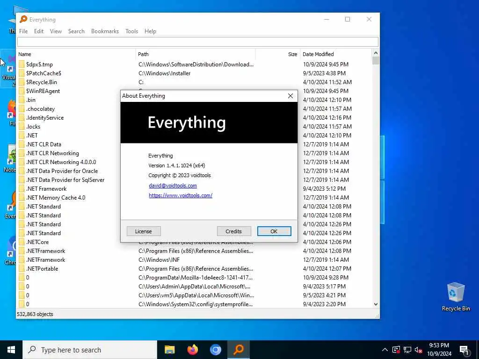The width and height of the screenshot is (479, 359).
Task: Launch Chromium from the taskbar
Action: tap(215, 350)
